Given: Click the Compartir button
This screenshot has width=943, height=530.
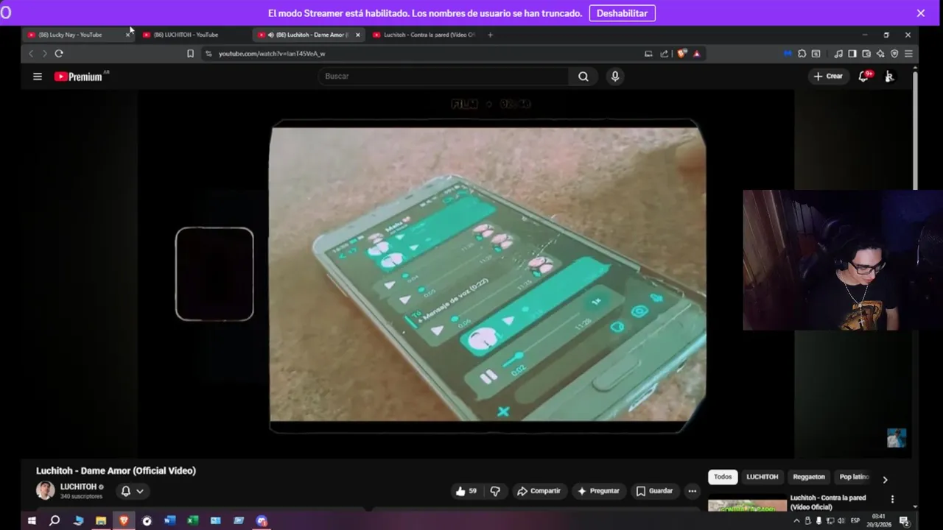Looking at the screenshot, I should click(x=539, y=491).
